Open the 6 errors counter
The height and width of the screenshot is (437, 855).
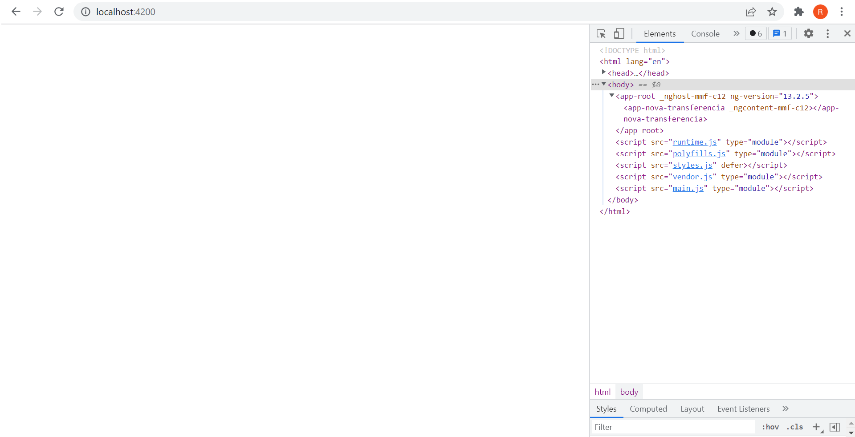(x=756, y=33)
